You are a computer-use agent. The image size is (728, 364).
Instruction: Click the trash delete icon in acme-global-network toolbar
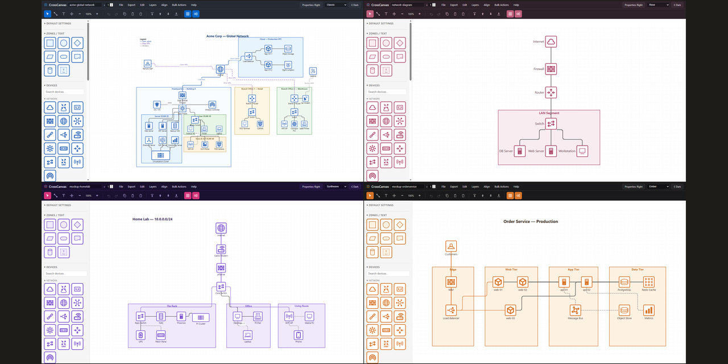tap(140, 14)
